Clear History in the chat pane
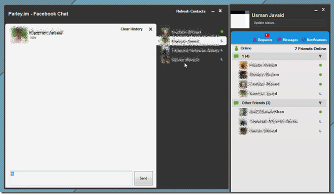Viewport: 334px width, 194px height. click(132, 29)
